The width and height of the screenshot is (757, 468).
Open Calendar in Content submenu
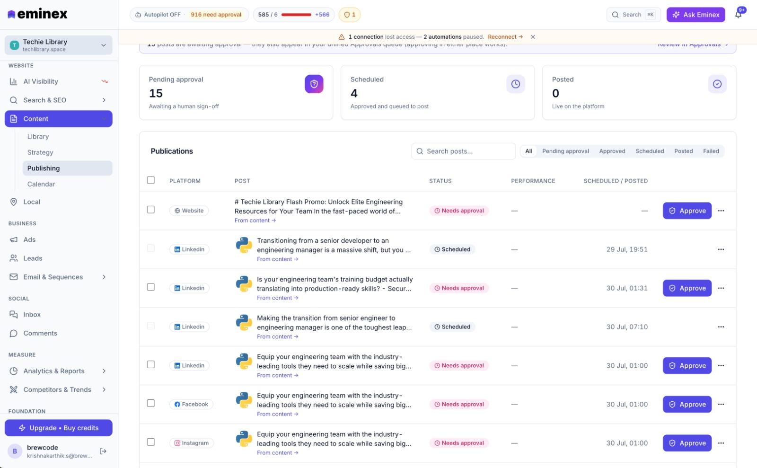click(x=41, y=184)
